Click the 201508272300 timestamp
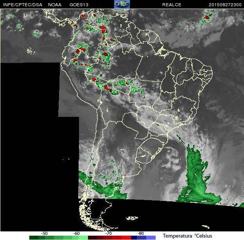This screenshot has width=244, height=240. (x=225, y=5)
